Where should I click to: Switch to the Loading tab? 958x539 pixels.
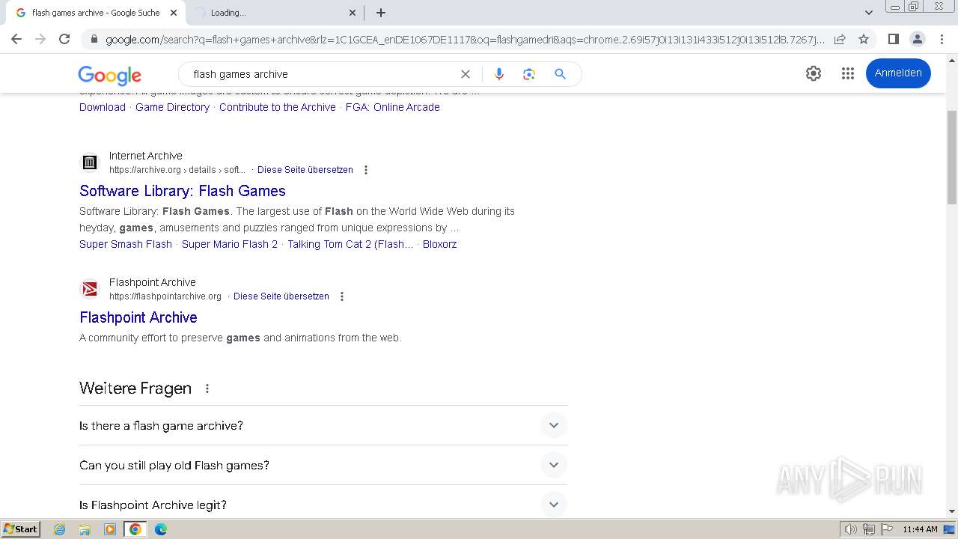click(275, 13)
